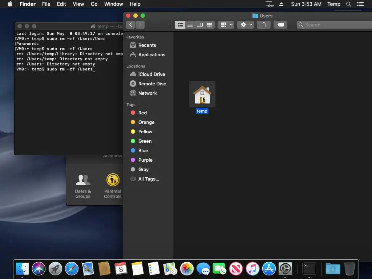The width and height of the screenshot is (372, 279).
Task: Open the Edit menu
Action: coord(61,4)
